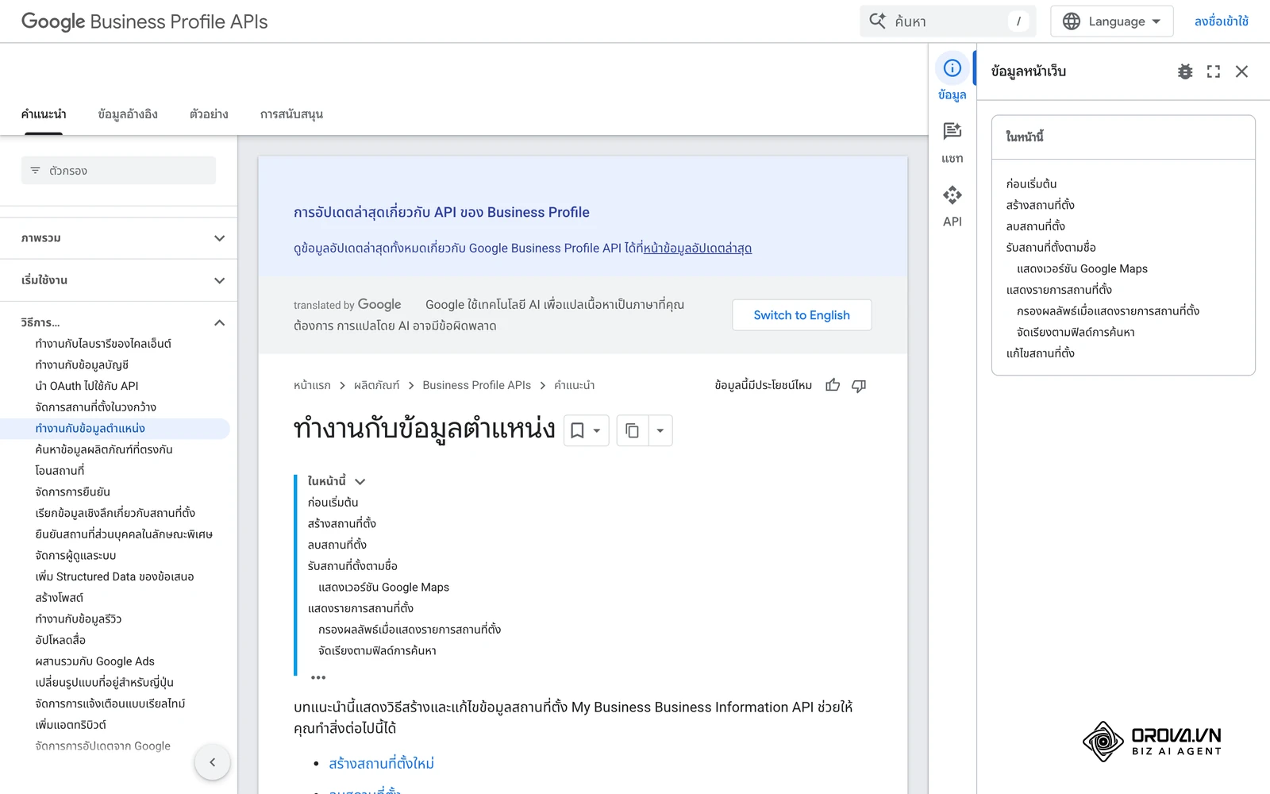Open the แชท chat panel icon
The height and width of the screenshot is (794, 1270).
tap(952, 131)
